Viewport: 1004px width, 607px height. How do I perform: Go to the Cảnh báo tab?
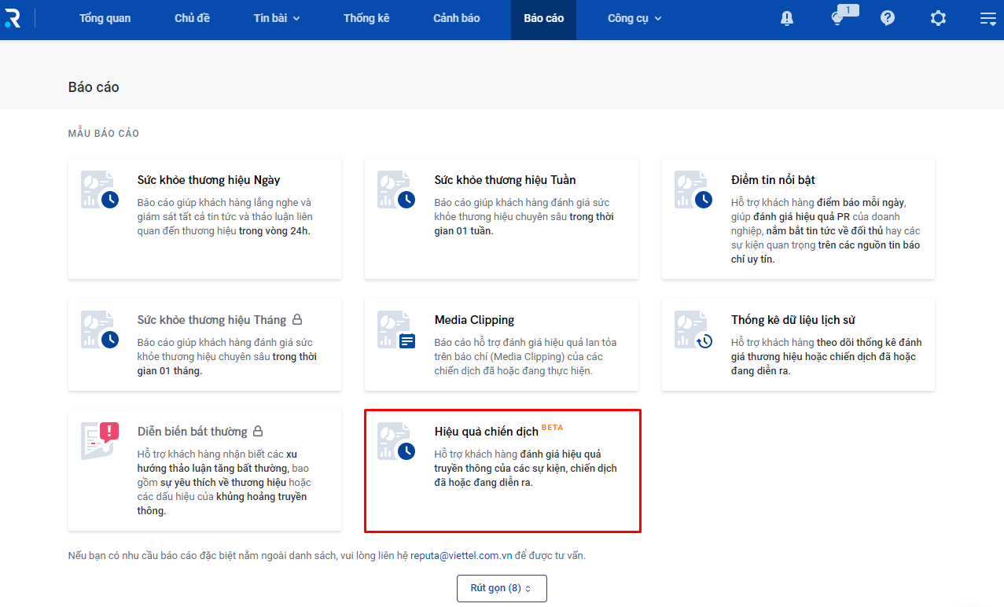[x=456, y=18]
